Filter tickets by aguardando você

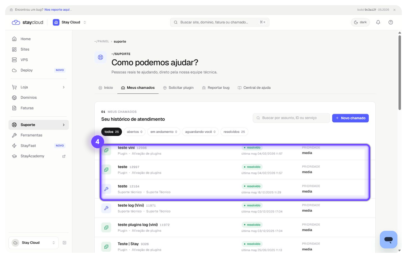click(x=200, y=132)
